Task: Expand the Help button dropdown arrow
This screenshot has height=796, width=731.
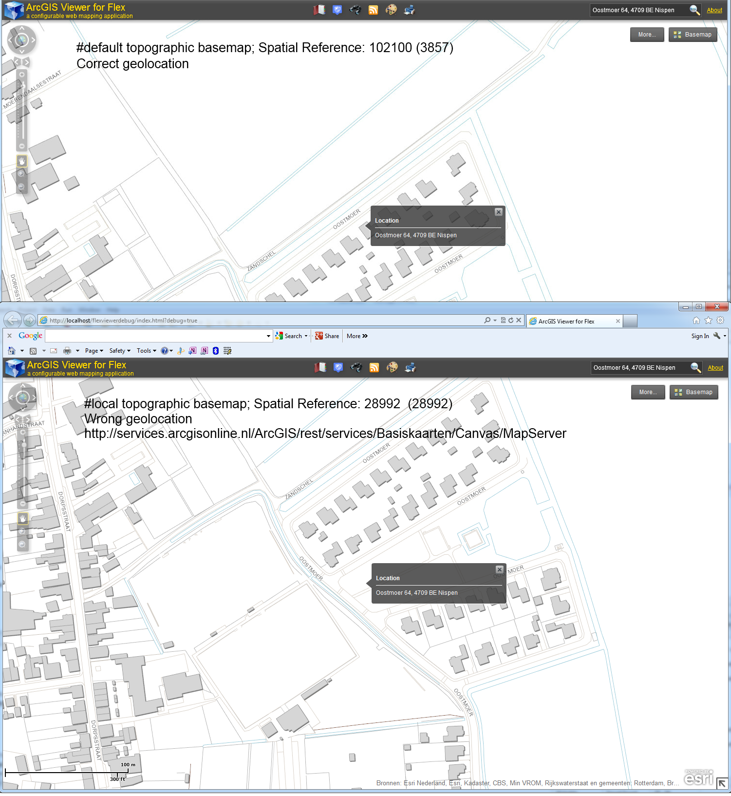Action: pos(171,351)
